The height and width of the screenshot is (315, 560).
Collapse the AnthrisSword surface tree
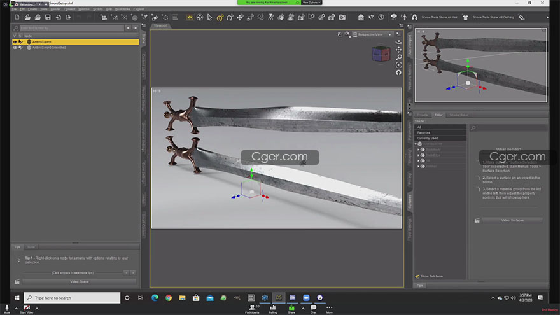pos(416,144)
